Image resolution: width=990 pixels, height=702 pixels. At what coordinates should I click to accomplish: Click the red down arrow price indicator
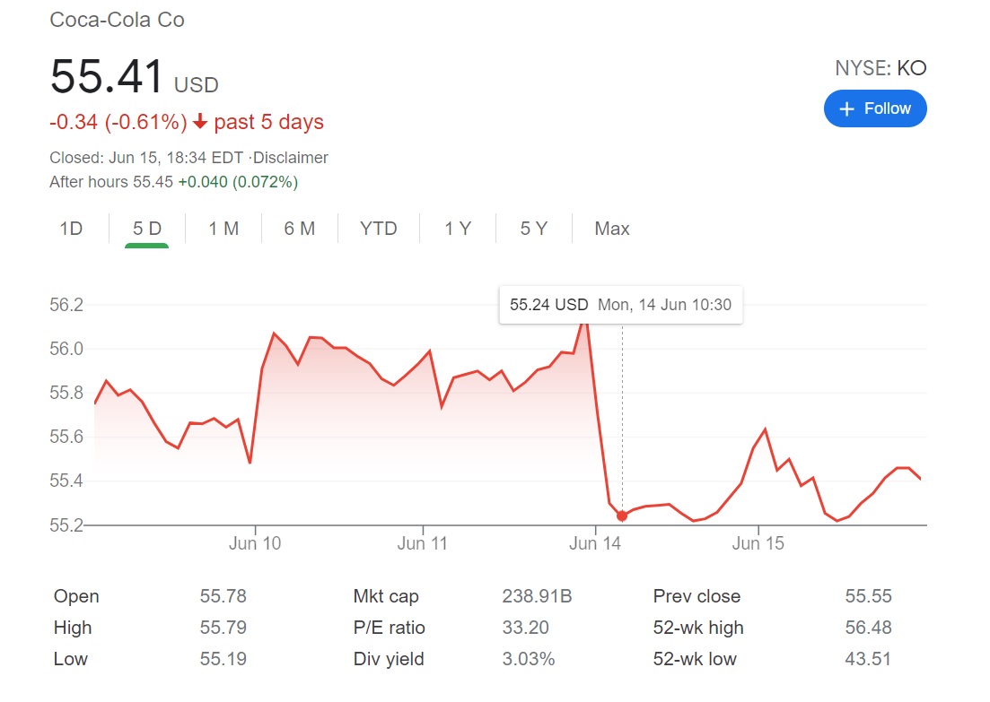tap(200, 122)
